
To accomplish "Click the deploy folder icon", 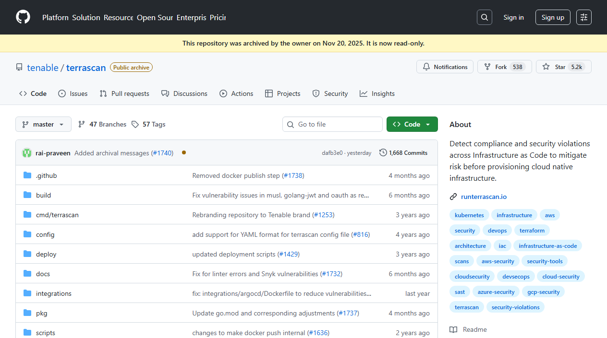I will point(27,254).
